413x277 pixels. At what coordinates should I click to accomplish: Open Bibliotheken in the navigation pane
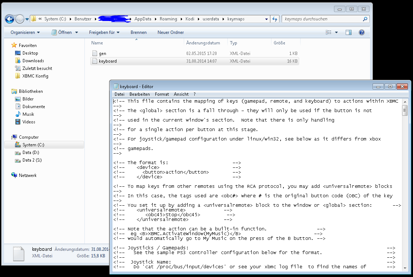point(31,91)
